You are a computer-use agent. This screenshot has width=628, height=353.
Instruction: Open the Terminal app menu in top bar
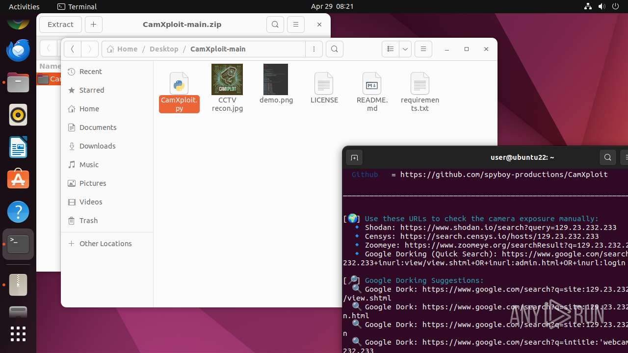click(x=77, y=6)
